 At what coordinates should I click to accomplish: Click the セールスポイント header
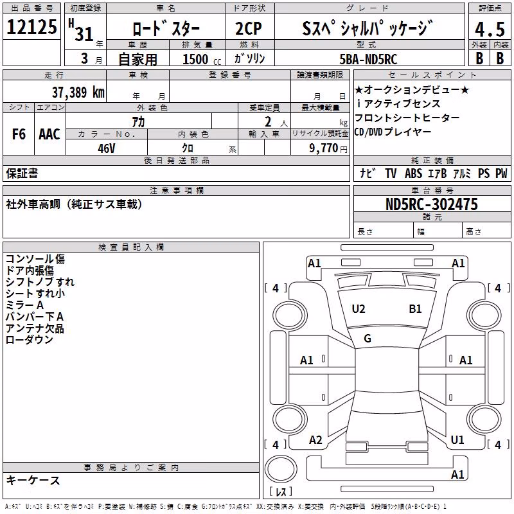[432, 75]
